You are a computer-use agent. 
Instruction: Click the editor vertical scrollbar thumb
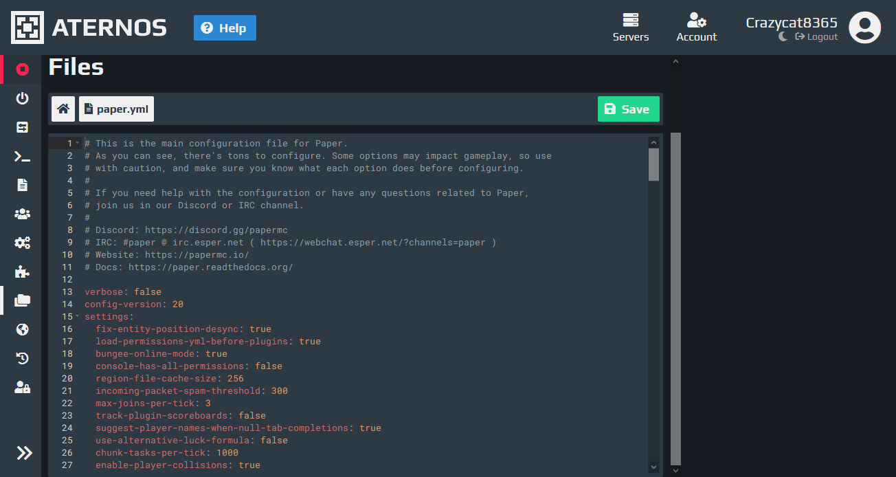tap(653, 164)
